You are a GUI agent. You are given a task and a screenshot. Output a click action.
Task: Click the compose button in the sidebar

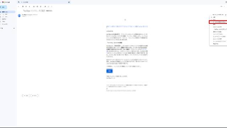click(x=3, y=7)
